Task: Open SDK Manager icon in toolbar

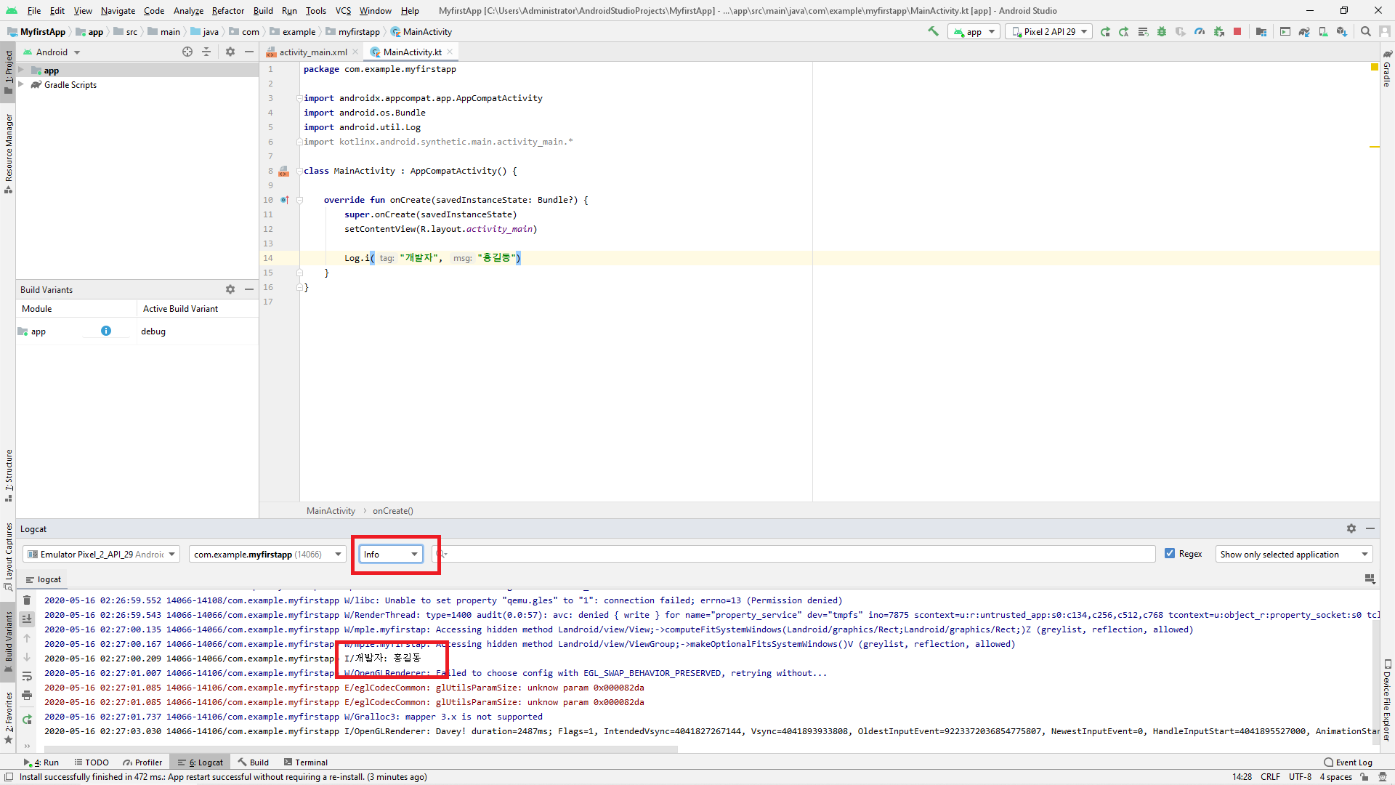Action: point(1342,31)
